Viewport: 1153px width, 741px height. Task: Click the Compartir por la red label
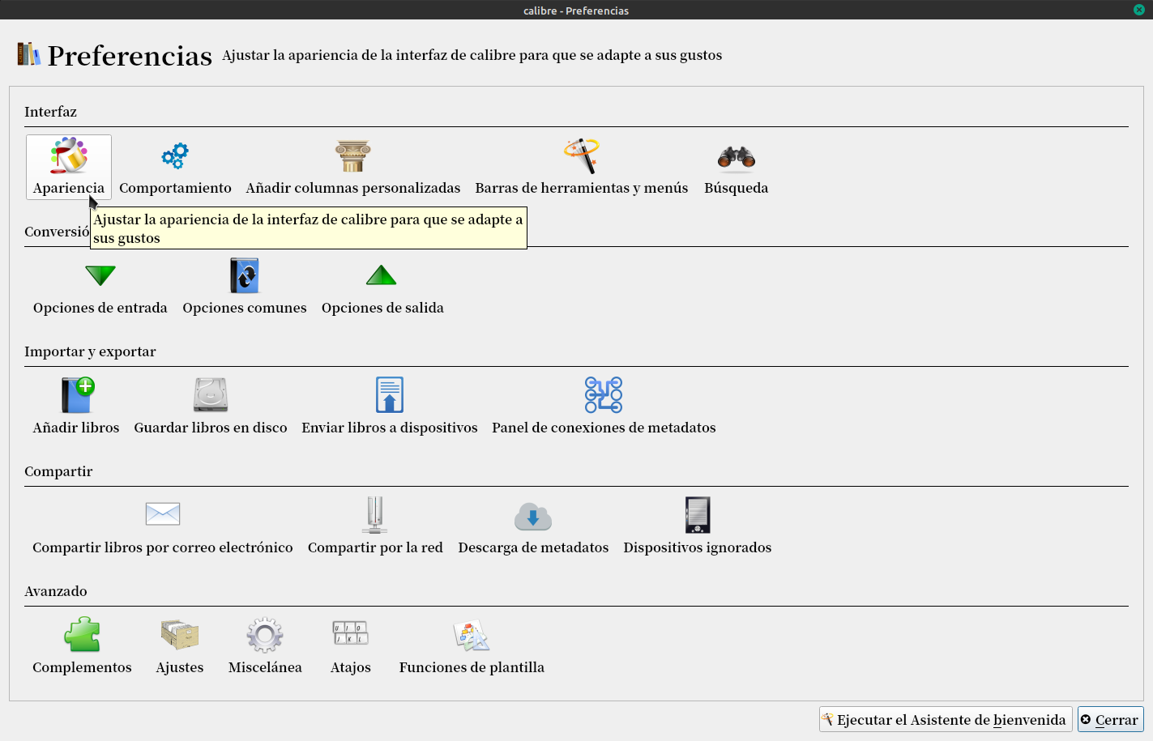click(x=375, y=547)
